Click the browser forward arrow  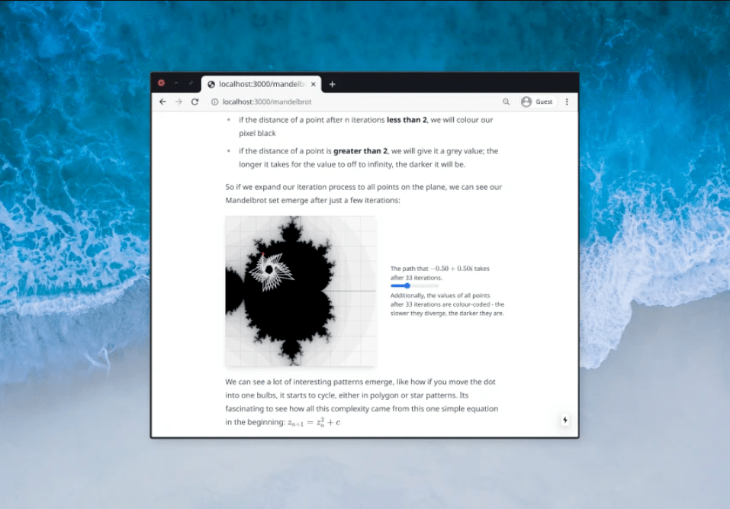(178, 101)
